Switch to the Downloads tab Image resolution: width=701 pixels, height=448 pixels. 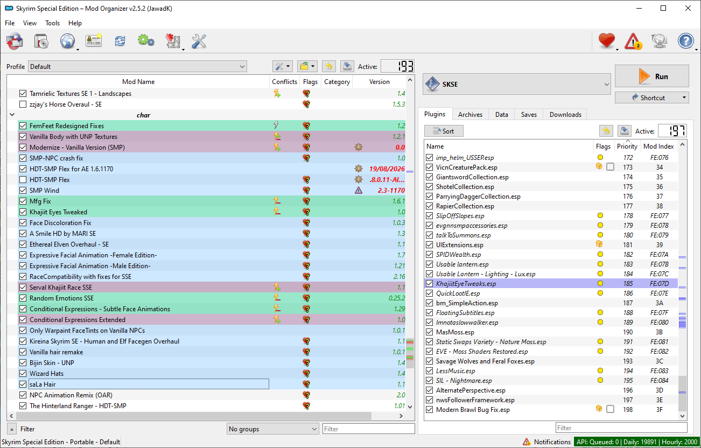pos(565,115)
